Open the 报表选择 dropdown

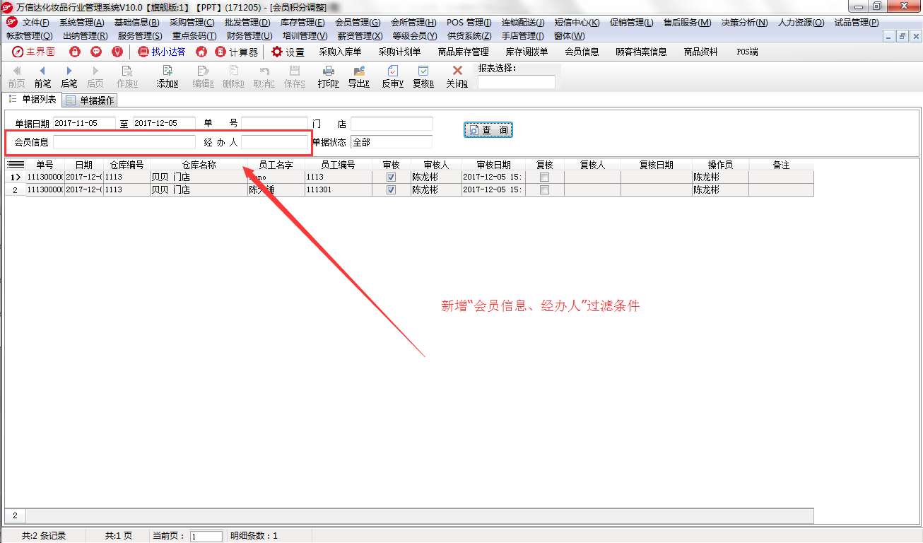click(x=517, y=82)
